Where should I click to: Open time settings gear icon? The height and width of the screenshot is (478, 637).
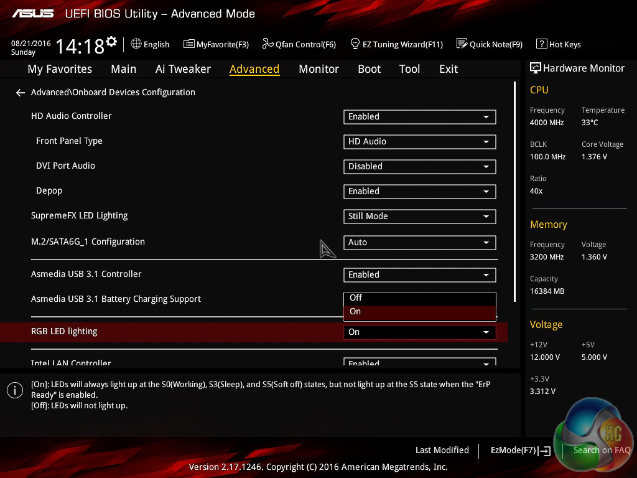coord(111,41)
